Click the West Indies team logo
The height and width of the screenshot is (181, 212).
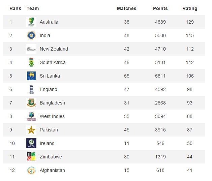[31, 116]
